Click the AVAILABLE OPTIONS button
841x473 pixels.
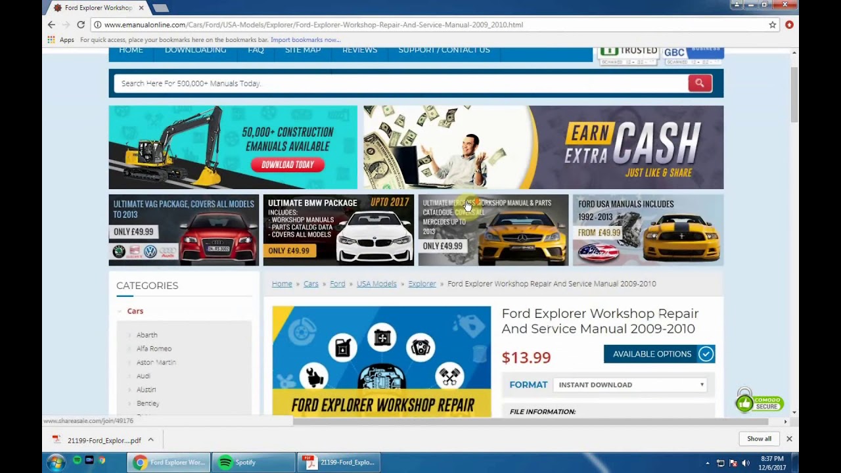[x=659, y=354]
